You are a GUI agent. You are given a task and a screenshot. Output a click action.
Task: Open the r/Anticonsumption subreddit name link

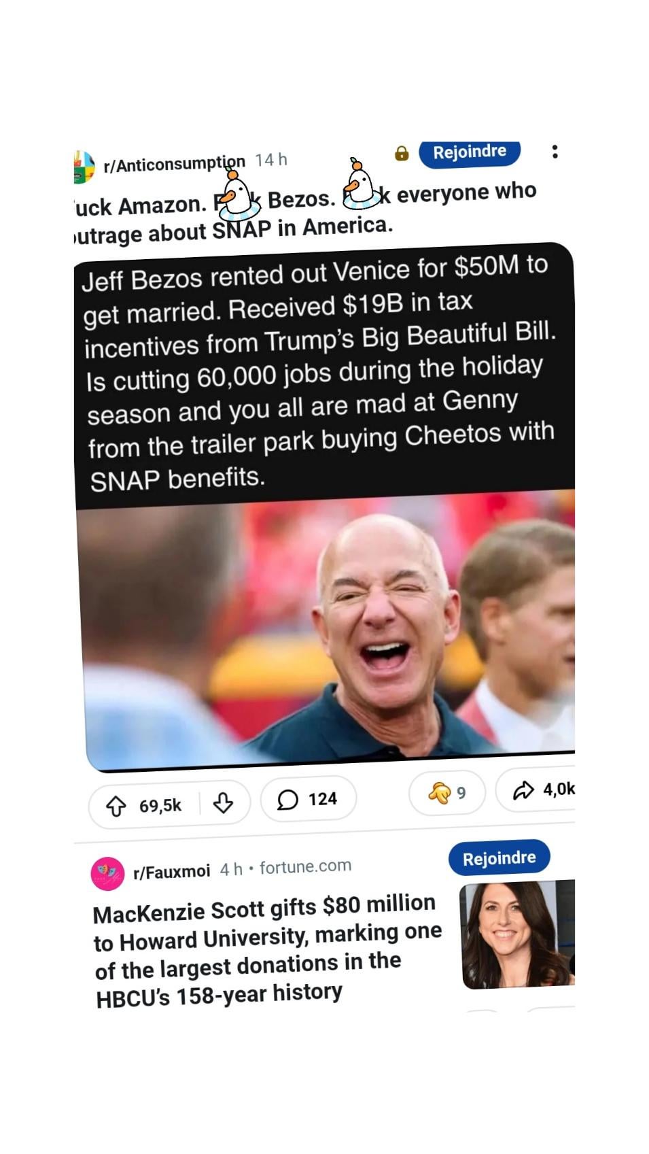pyautogui.click(x=174, y=164)
